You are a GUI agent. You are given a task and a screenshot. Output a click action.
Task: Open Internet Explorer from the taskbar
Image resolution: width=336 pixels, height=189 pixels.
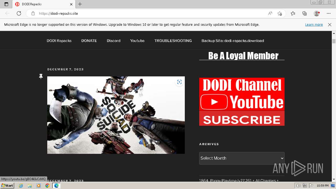point(21,186)
